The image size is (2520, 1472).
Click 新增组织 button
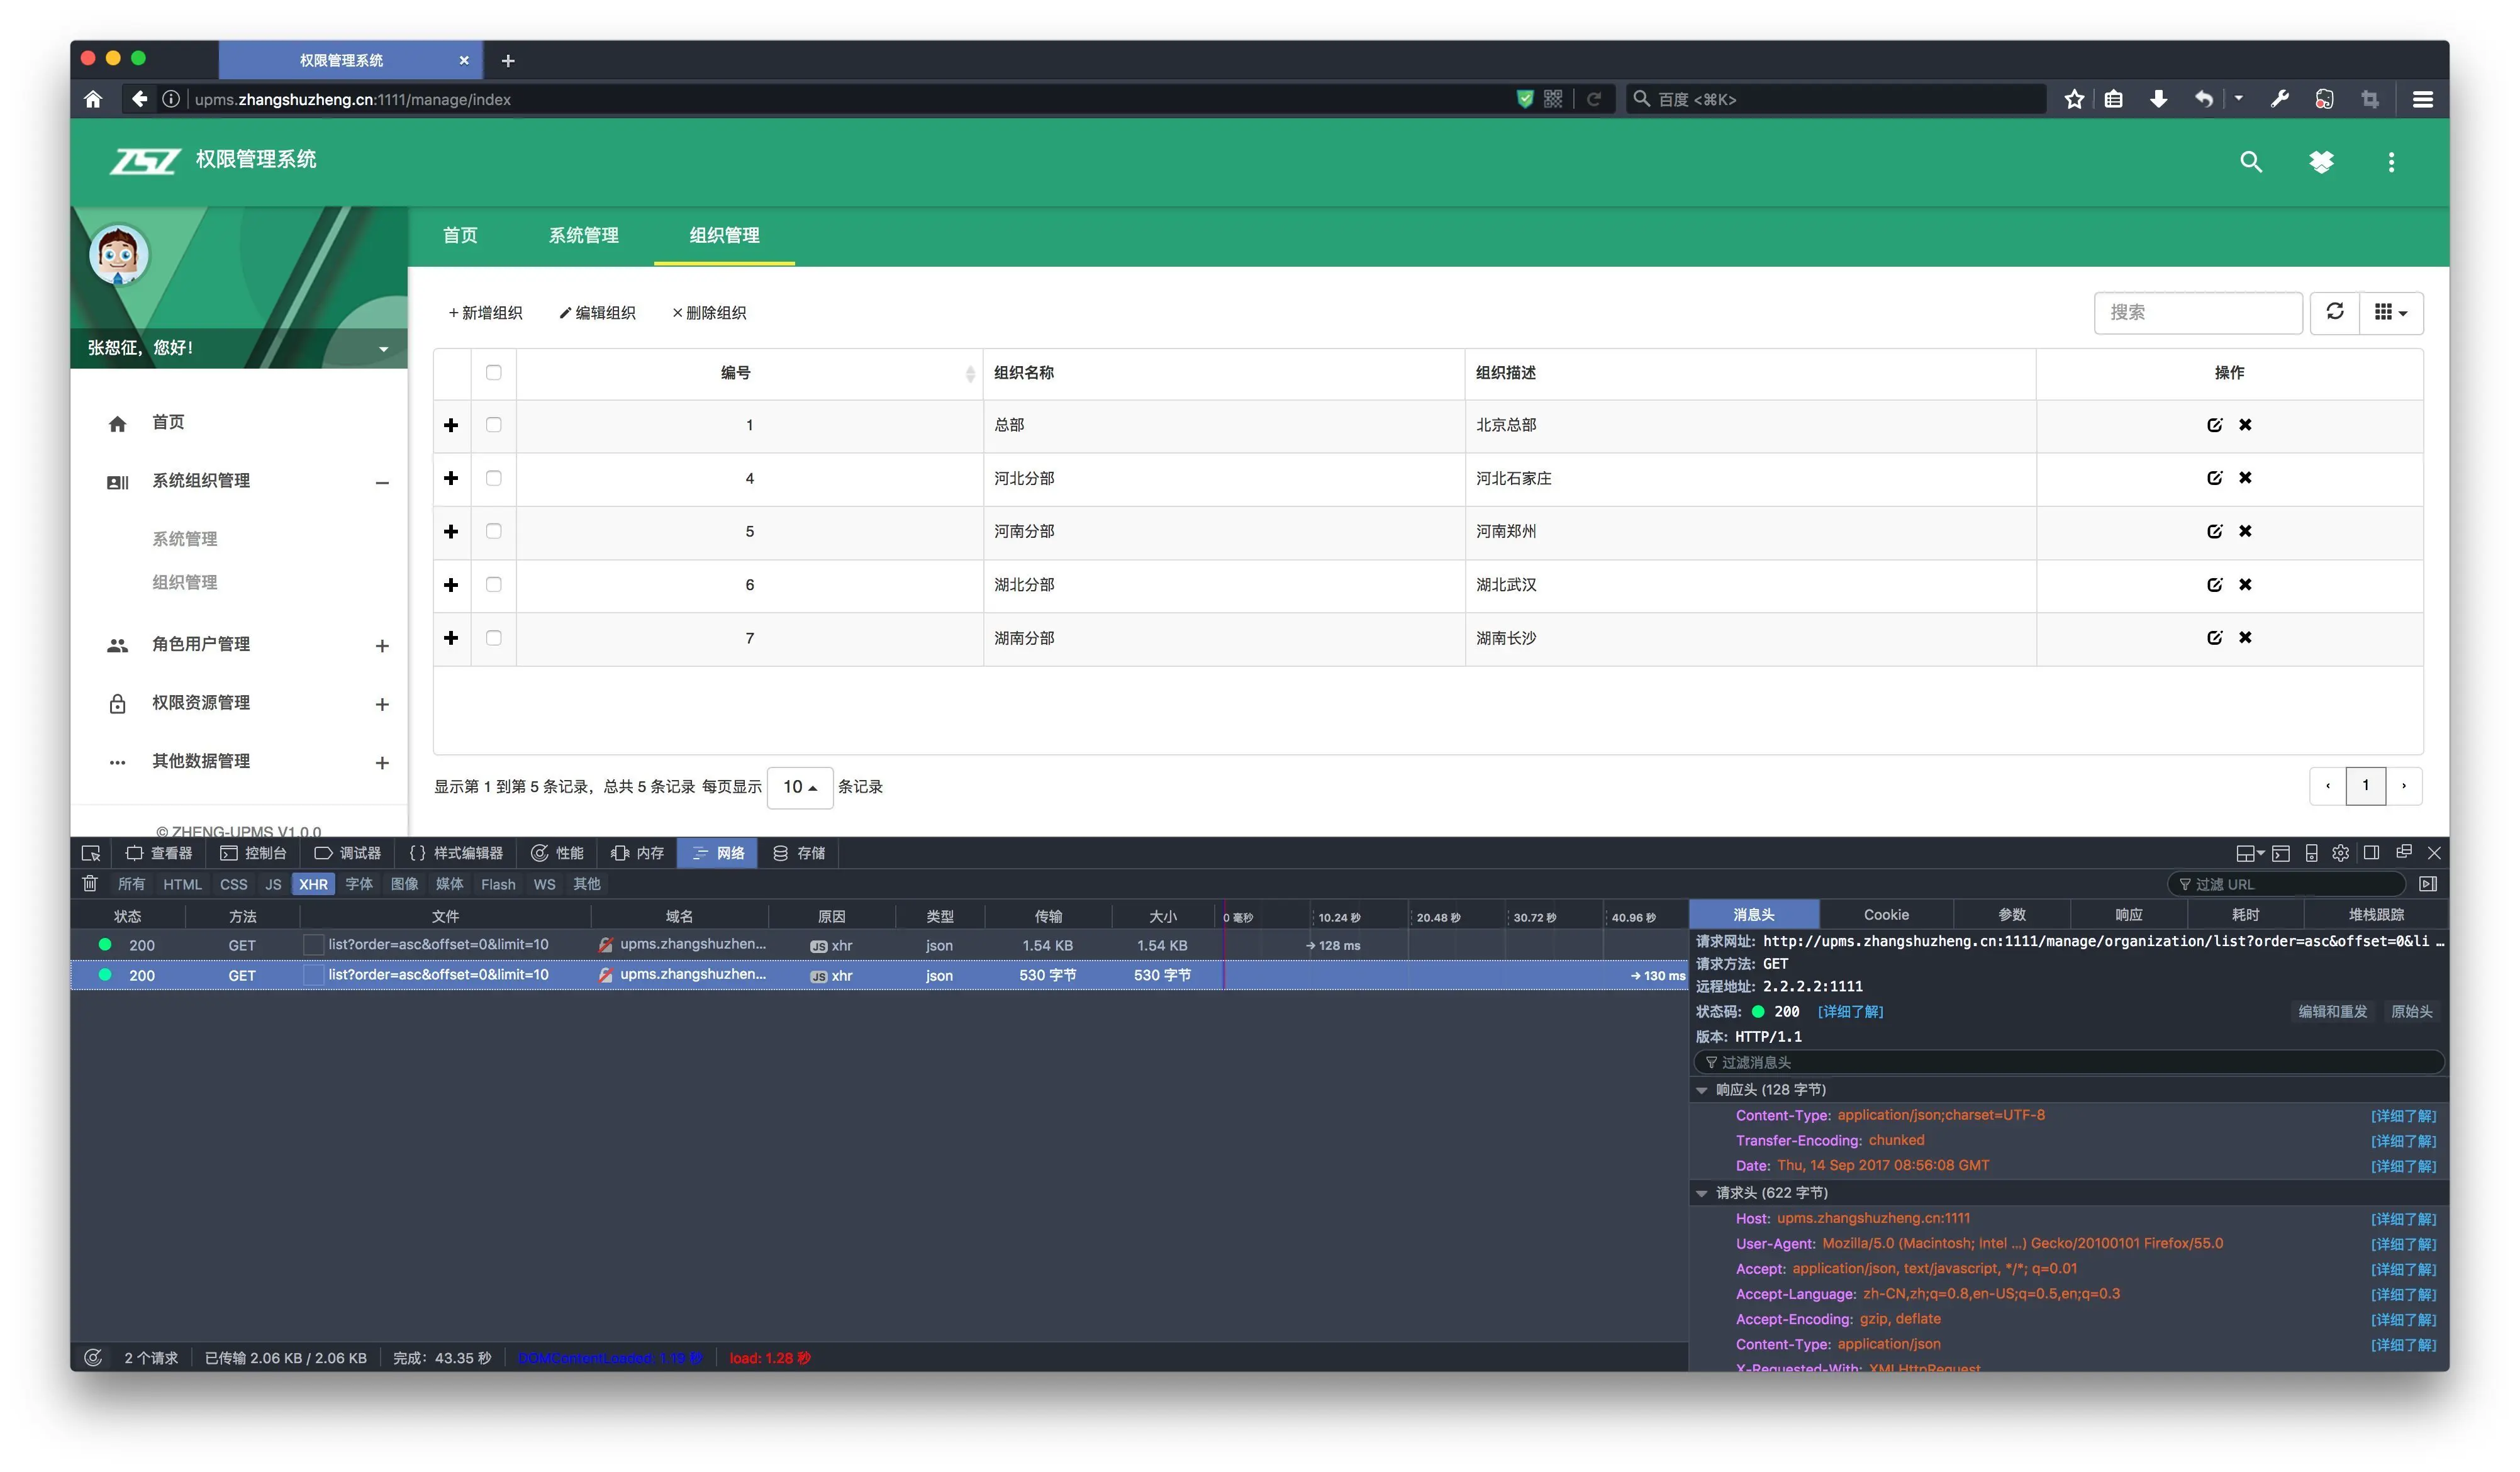tap(486, 313)
